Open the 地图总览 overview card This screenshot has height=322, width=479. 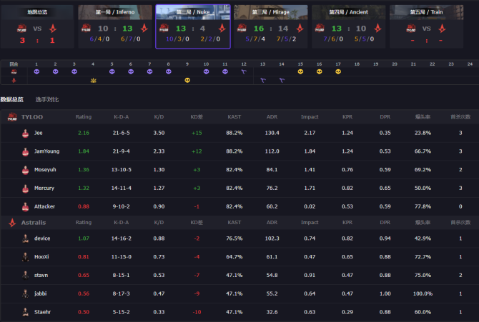click(36, 26)
